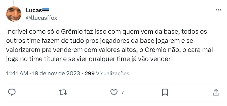Viewport: 227px width, 106px height.
Task: Bookmark this tweet about Grêmio
Action: pos(165,92)
